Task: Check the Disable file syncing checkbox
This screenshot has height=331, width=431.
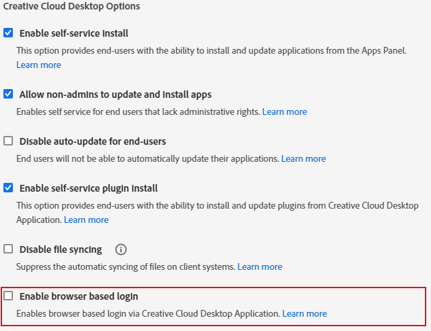Action: [8, 249]
